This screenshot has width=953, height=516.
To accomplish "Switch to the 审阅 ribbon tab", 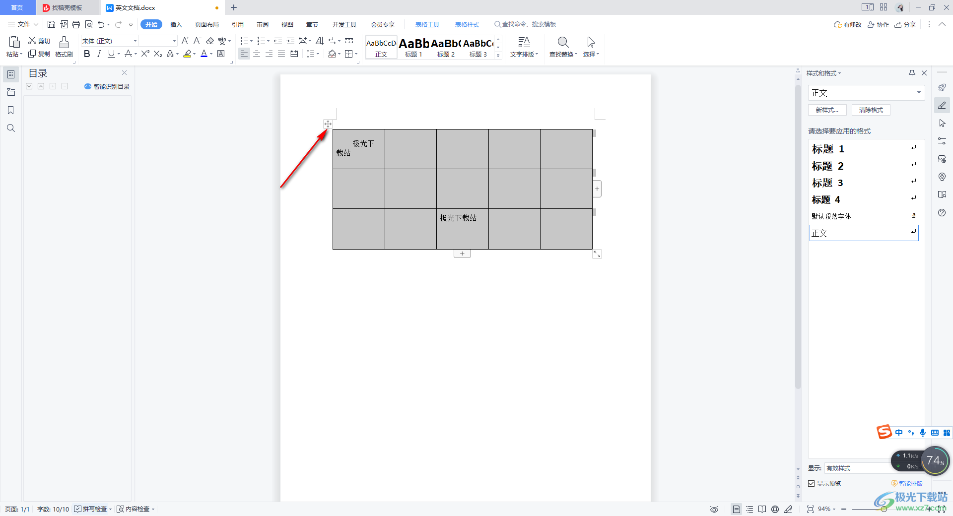I will click(x=263, y=24).
